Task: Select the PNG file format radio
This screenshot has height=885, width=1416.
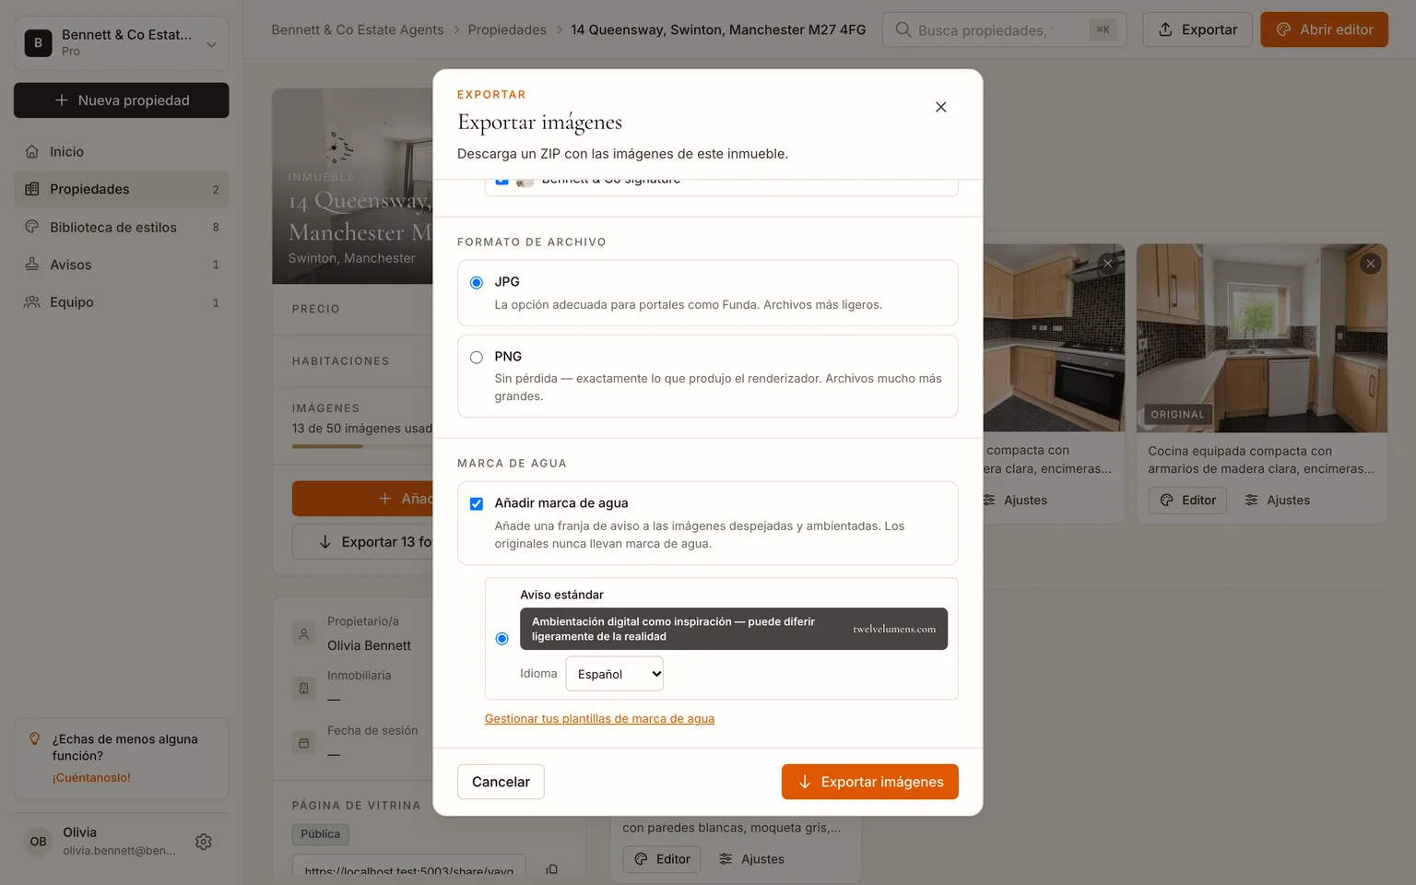Action: point(477,358)
